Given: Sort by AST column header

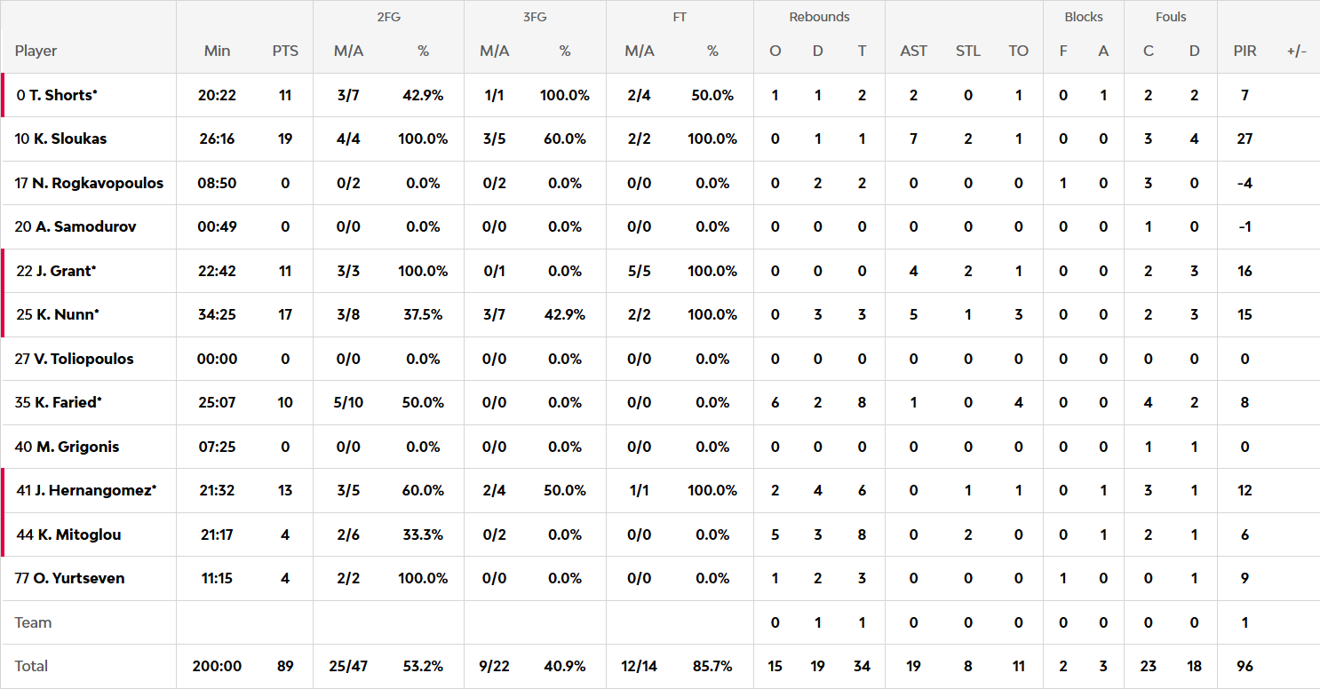Looking at the screenshot, I should 913,51.
